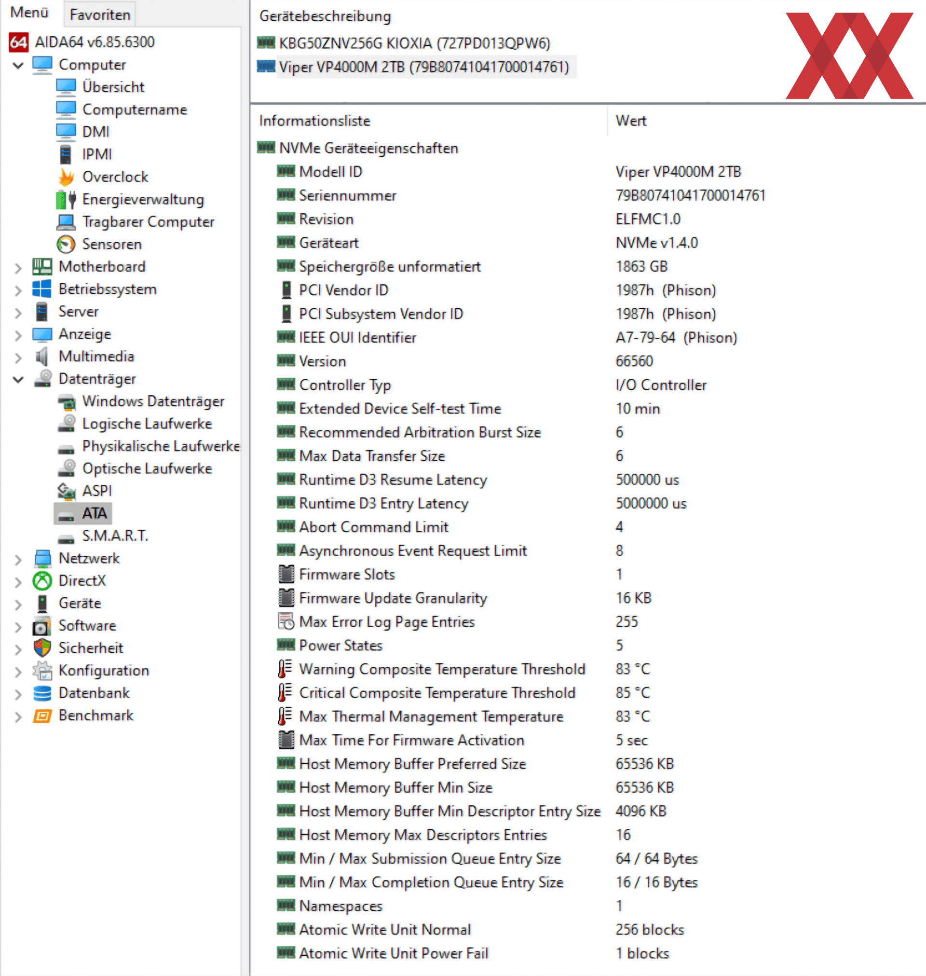926x976 pixels.
Task: Expand the Netzwerk node
Action: pyautogui.click(x=18, y=559)
